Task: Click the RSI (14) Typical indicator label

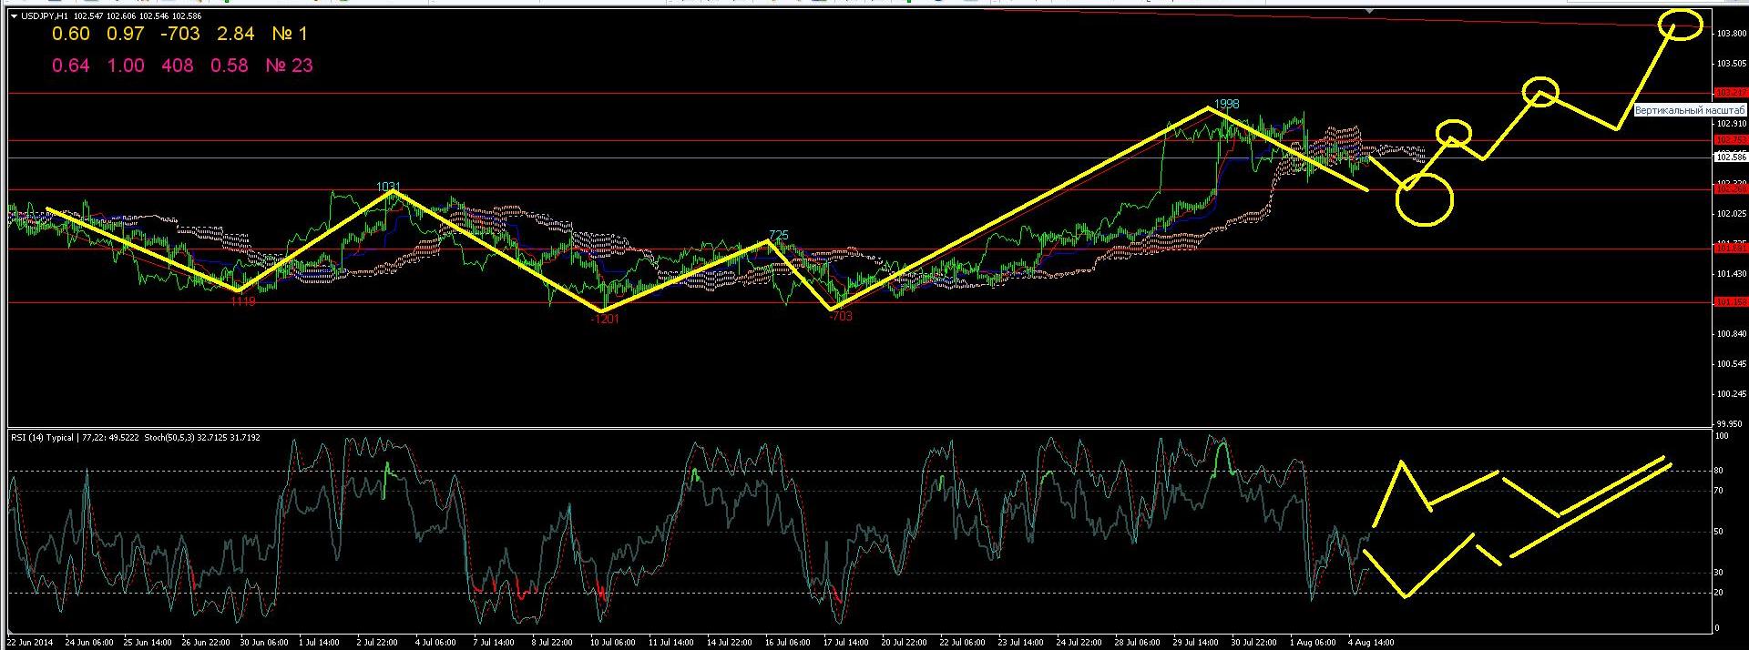Action: [44, 438]
